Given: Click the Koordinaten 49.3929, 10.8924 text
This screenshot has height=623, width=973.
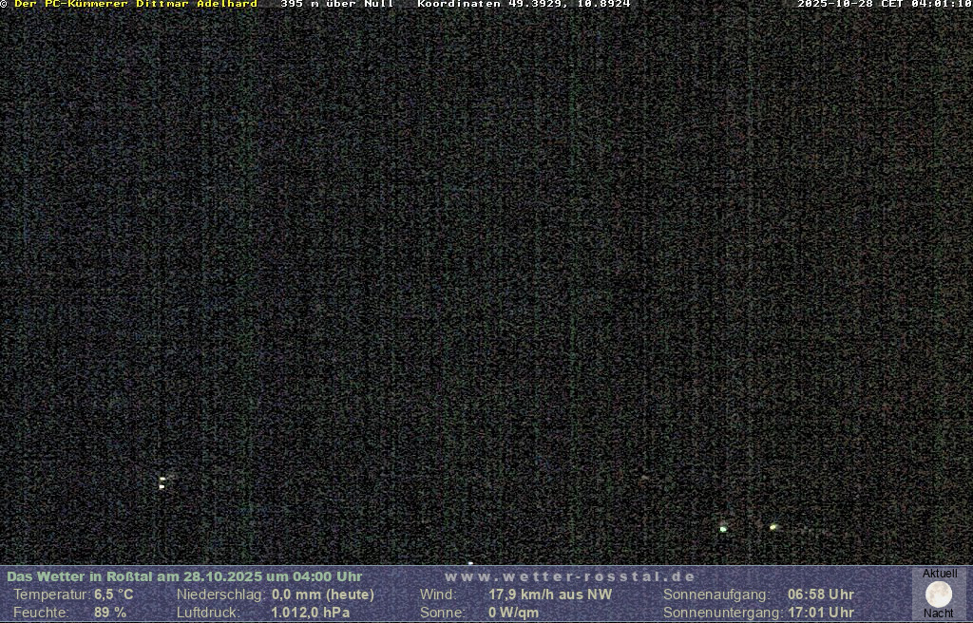Looking at the screenshot, I should [x=524, y=5].
